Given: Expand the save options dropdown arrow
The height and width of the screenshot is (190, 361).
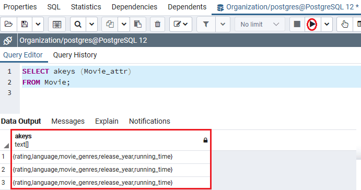Looking at the screenshot, I should point(38,24).
